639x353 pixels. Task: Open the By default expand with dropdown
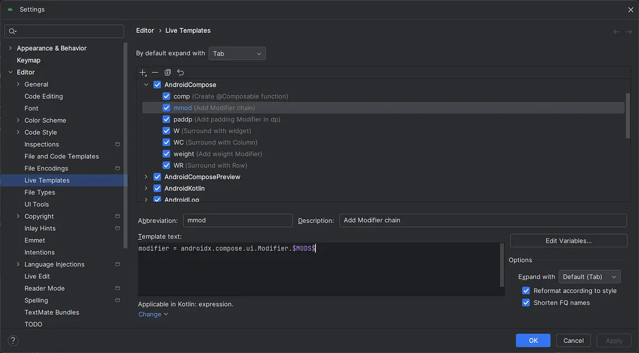click(x=237, y=53)
